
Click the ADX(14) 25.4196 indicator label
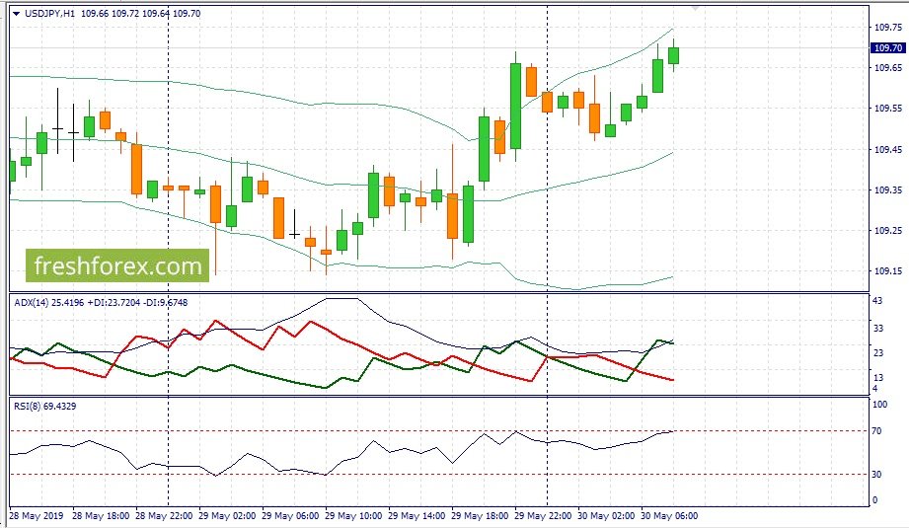(49, 303)
